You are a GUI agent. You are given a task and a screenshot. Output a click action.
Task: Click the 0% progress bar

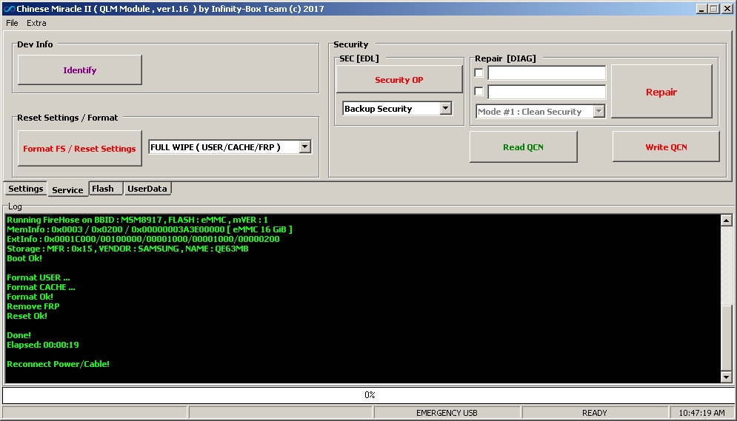tap(369, 394)
